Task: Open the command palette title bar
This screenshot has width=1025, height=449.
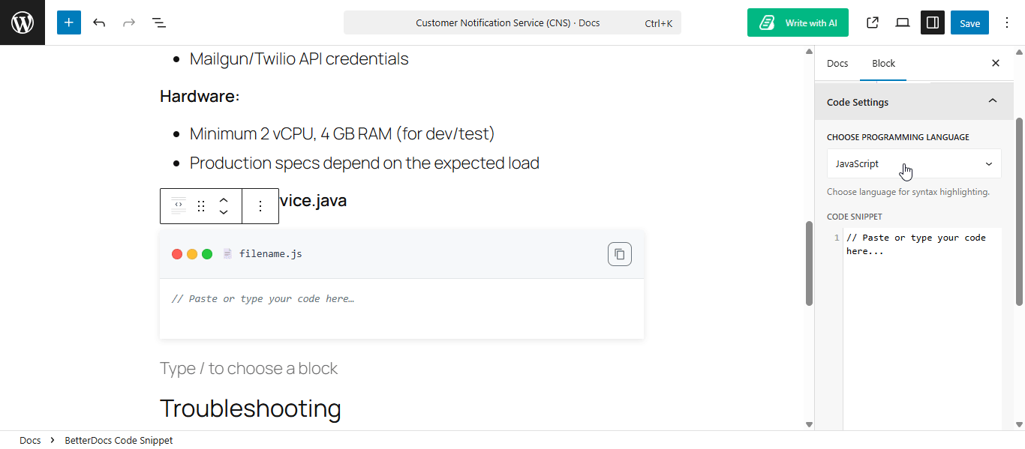Action: [x=512, y=22]
